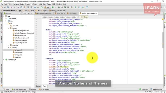Click the Stop square icon
Viewport: 166px width, 93px height.
pos(68,7)
